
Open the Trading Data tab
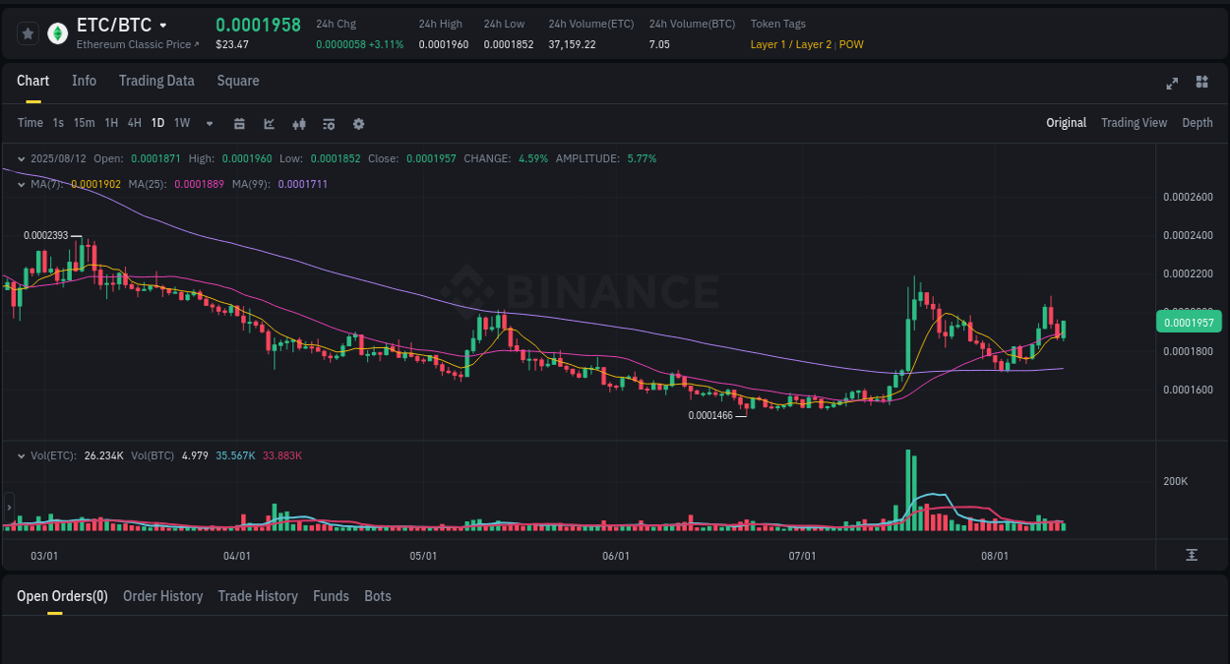[x=156, y=81]
